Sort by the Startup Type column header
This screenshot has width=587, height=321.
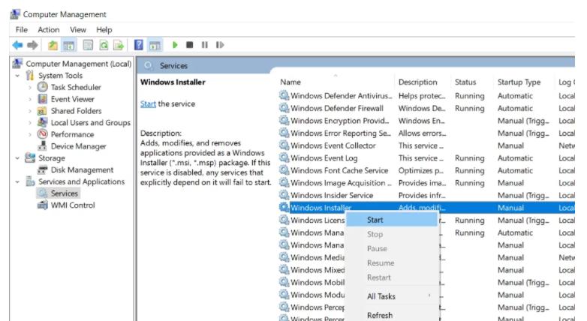(x=519, y=82)
